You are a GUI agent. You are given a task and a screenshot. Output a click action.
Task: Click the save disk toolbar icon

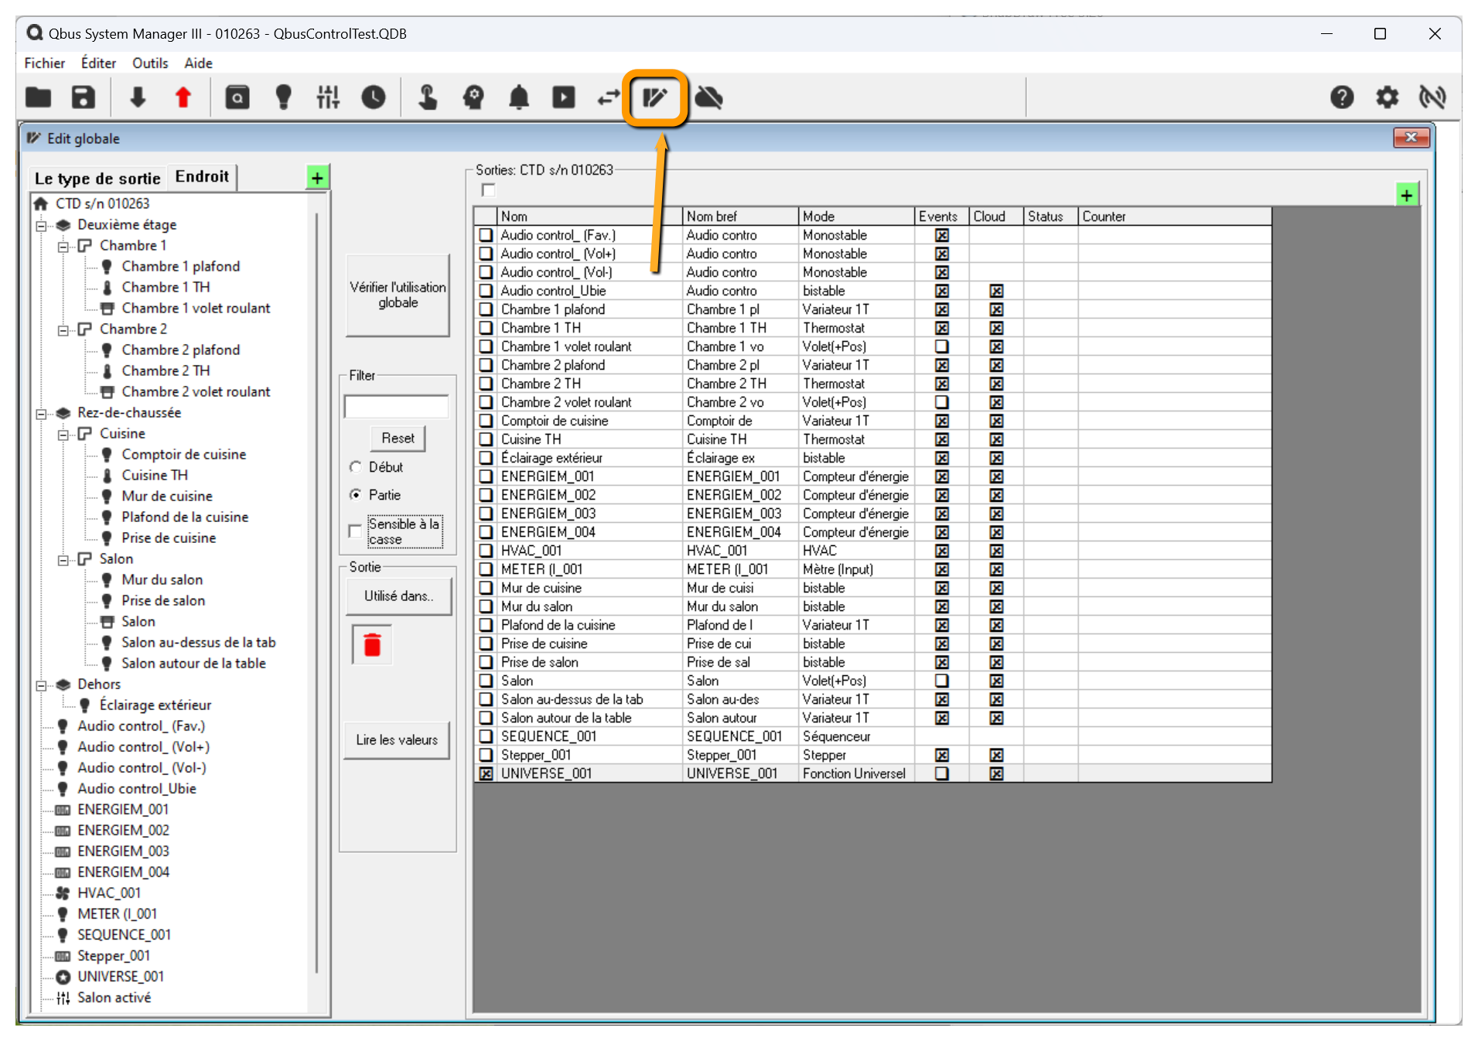(x=84, y=97)
